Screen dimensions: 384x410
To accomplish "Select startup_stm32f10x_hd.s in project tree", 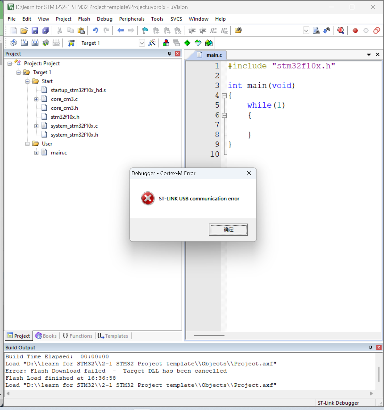I will tap(78, 90).
